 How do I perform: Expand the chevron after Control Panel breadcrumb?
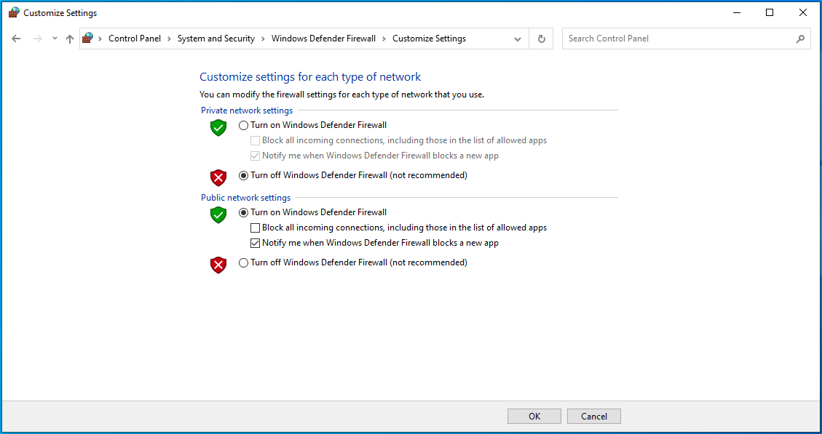tap(169, 39)
